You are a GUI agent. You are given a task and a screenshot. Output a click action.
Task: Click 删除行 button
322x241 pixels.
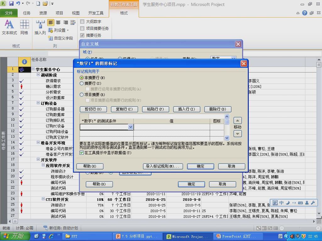(x=218, y=109)
